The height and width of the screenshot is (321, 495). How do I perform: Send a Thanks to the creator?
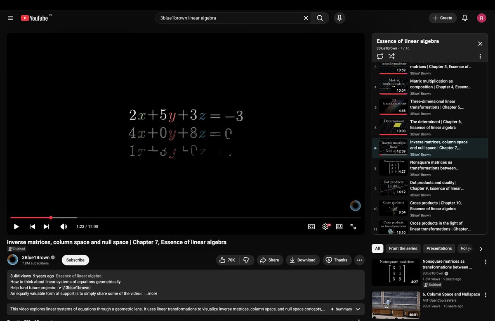[337, 260]
